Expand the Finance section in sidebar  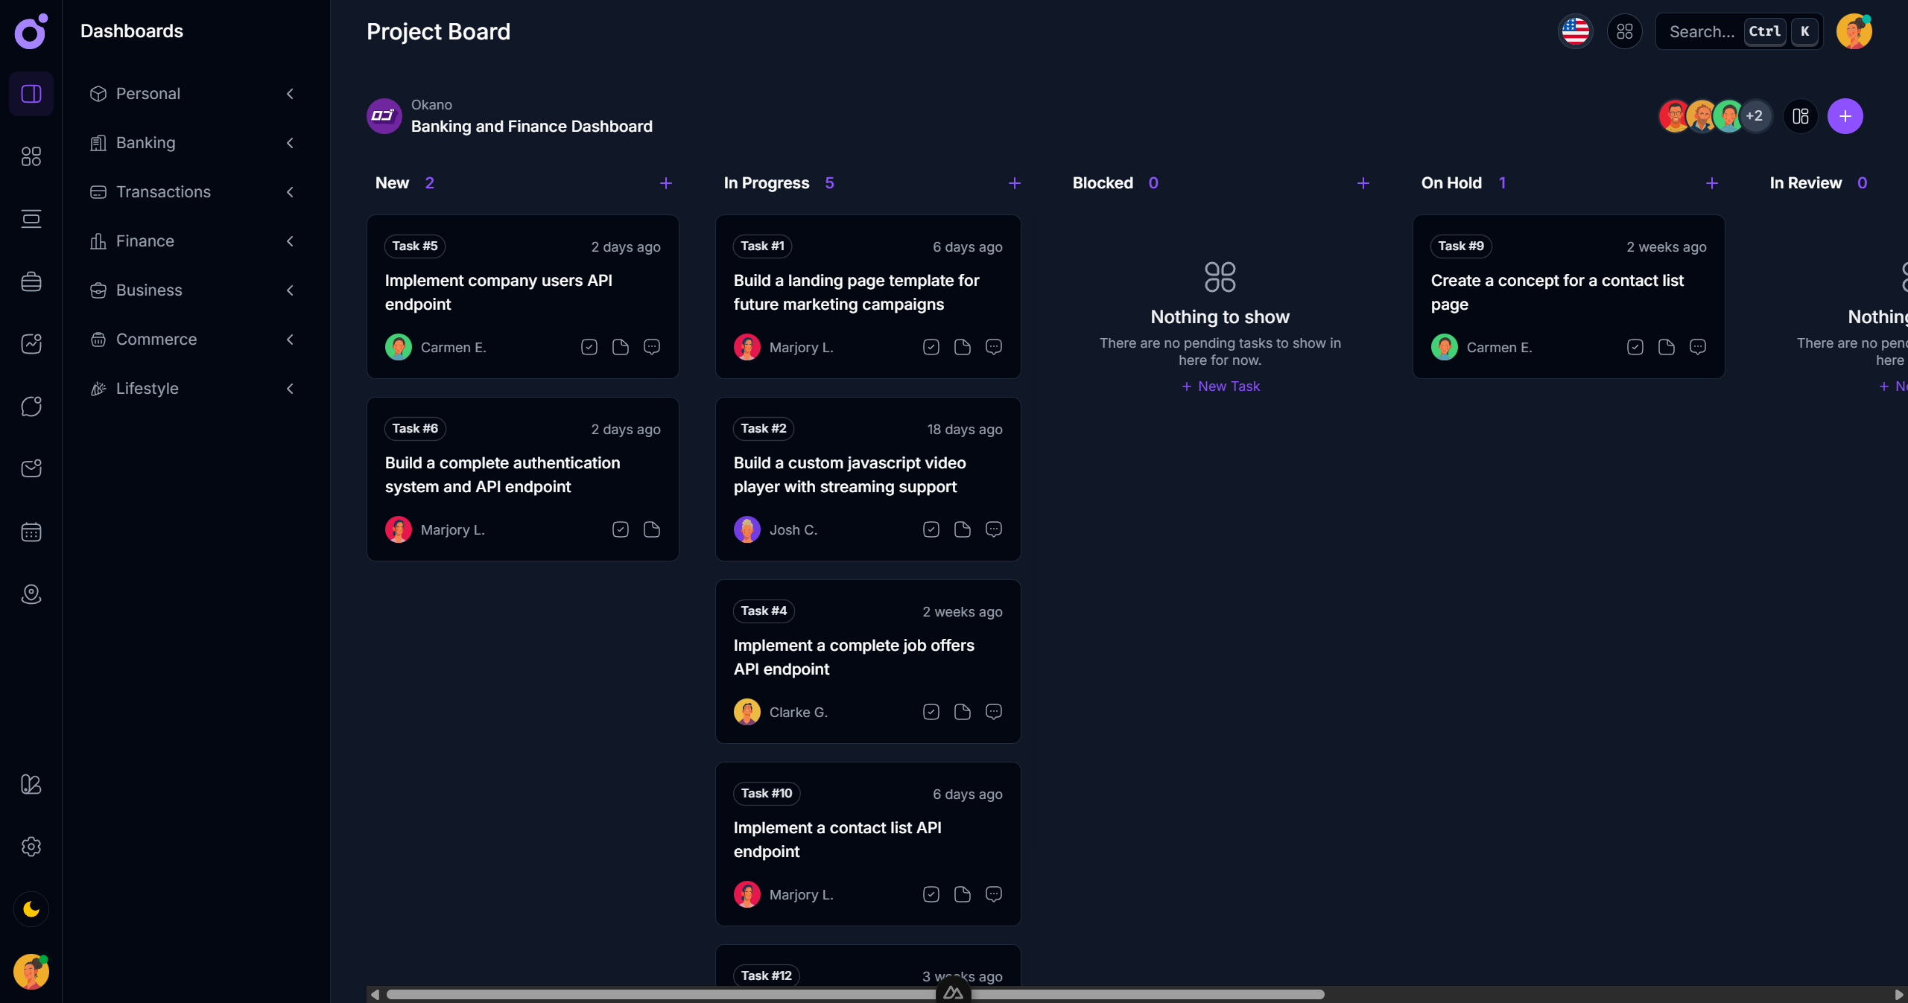[290, 241]
